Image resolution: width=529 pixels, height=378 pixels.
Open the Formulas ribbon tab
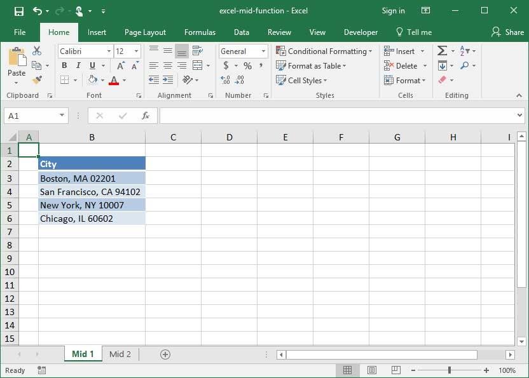(x=200, y=32)
